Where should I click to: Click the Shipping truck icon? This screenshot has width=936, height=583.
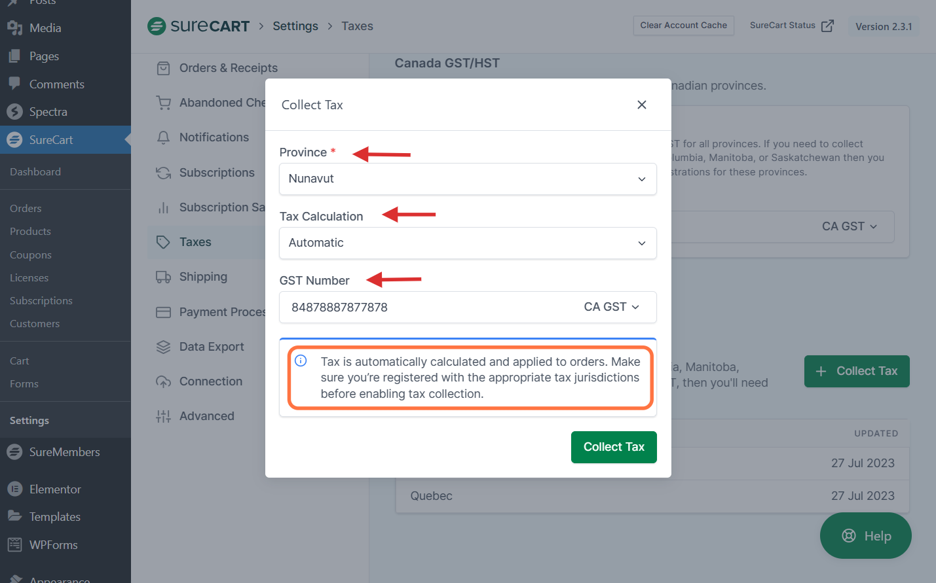(x=163, y=277)
